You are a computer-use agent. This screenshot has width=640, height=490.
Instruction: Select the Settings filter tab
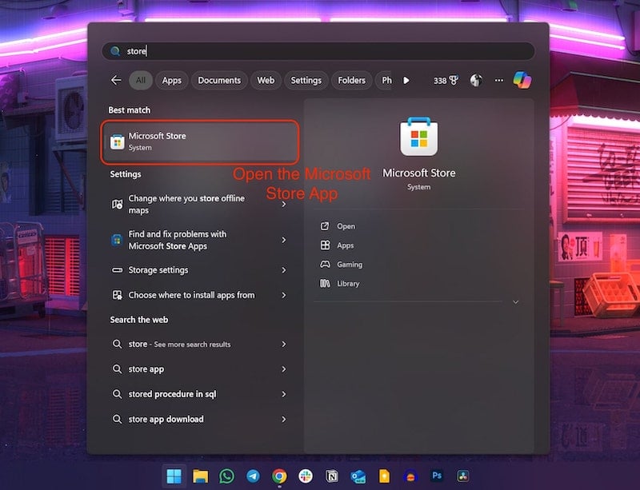(x=306, y=81)
